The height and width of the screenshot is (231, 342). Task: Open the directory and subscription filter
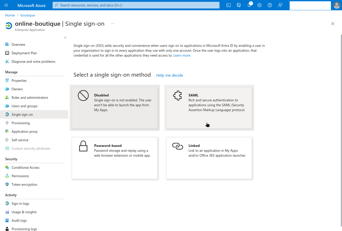239,5
